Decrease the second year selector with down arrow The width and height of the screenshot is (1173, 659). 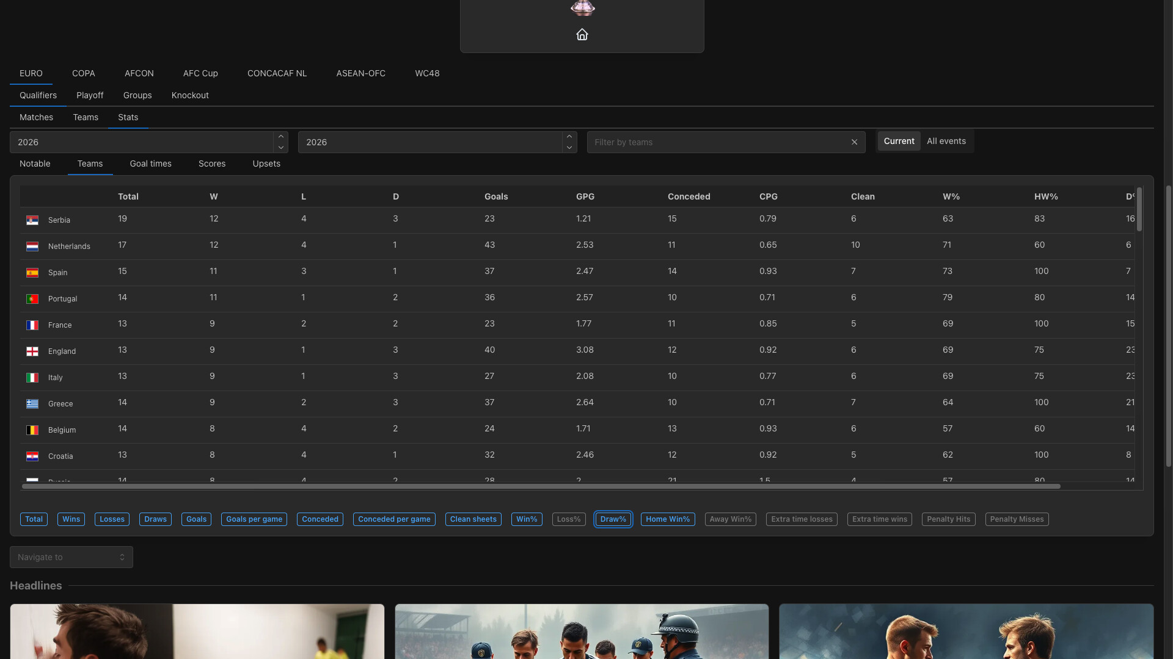(569, 148)
